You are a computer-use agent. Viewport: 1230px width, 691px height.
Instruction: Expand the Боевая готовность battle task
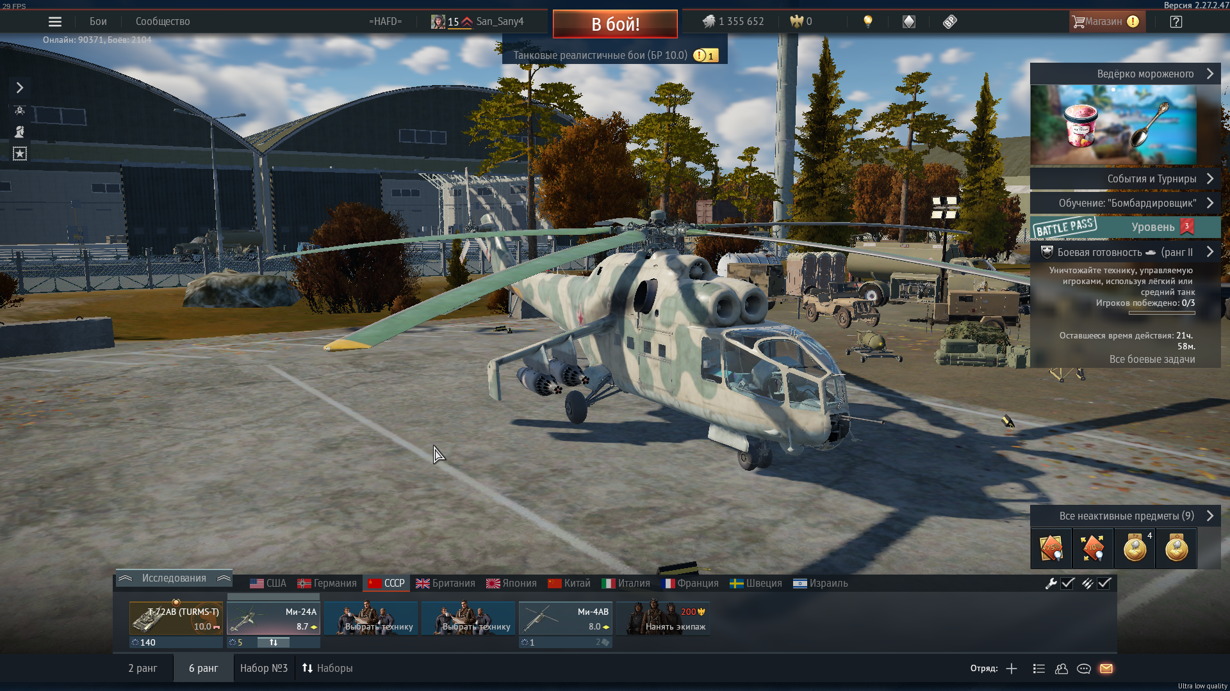pos(1126,252)
